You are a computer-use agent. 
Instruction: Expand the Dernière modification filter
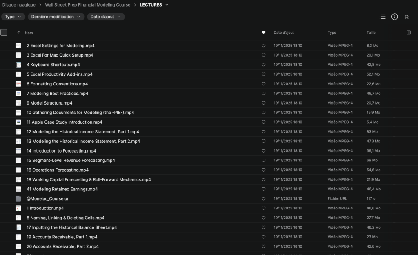pyautogui.click(x=56, y=17)
